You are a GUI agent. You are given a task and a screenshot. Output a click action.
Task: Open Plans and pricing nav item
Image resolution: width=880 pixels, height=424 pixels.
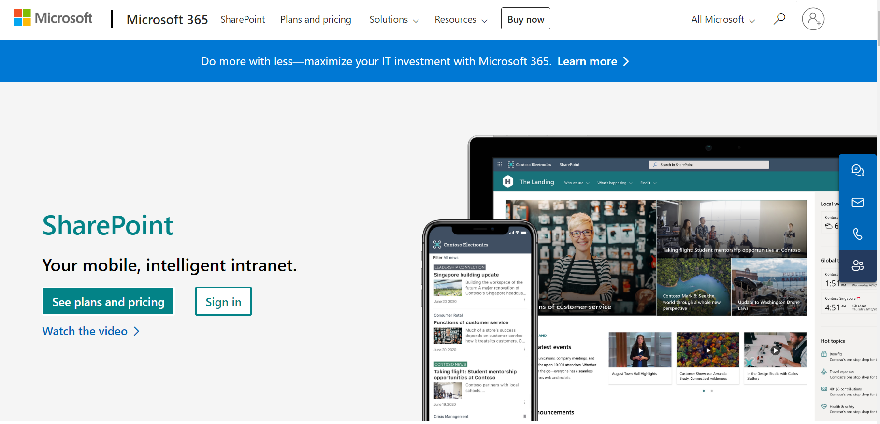[x=316, y=19]
